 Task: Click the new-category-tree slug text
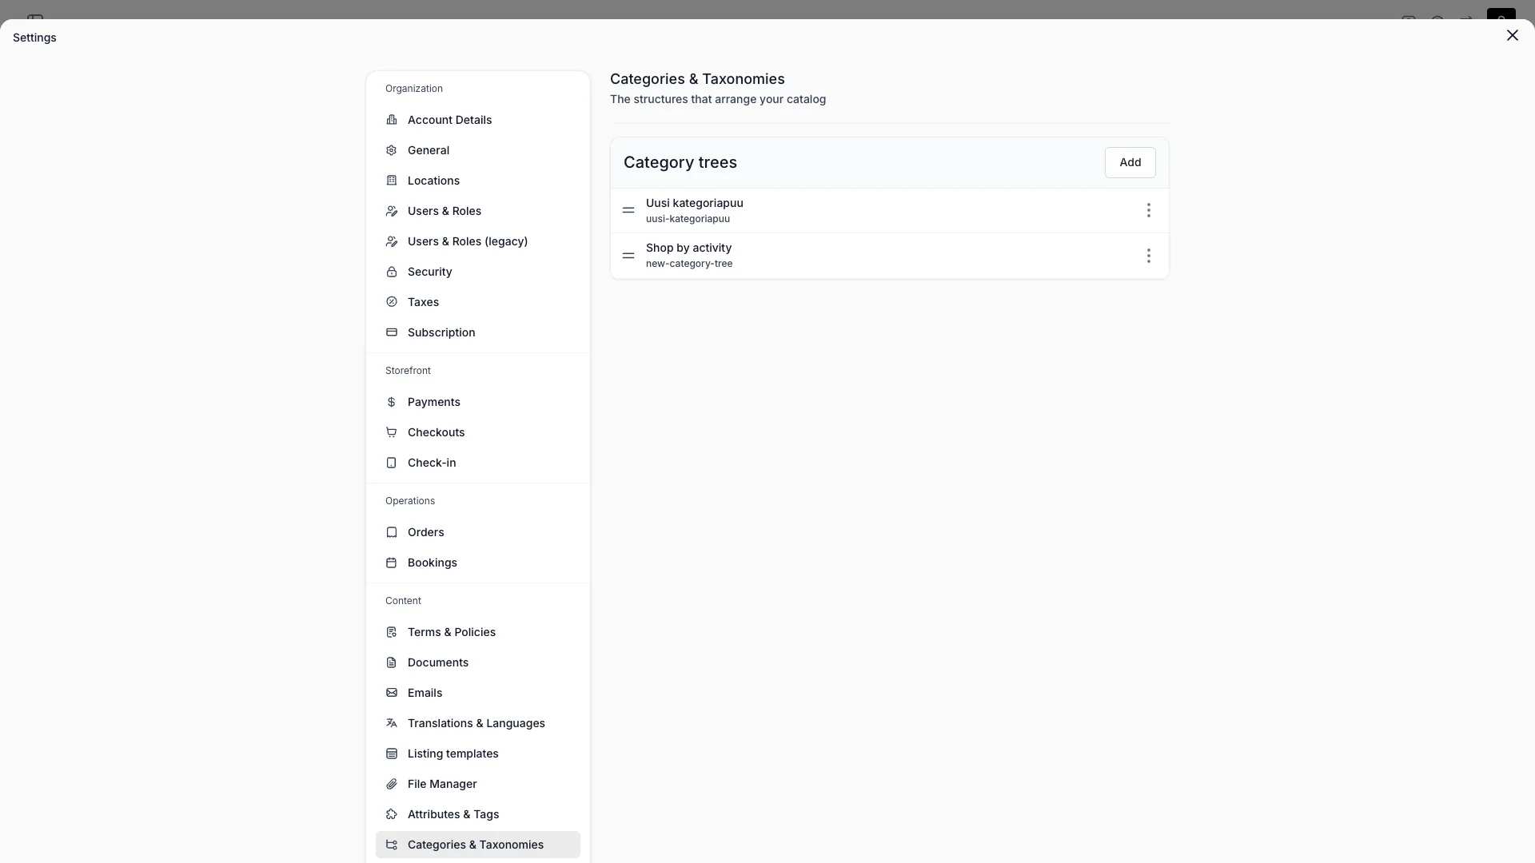689,264
